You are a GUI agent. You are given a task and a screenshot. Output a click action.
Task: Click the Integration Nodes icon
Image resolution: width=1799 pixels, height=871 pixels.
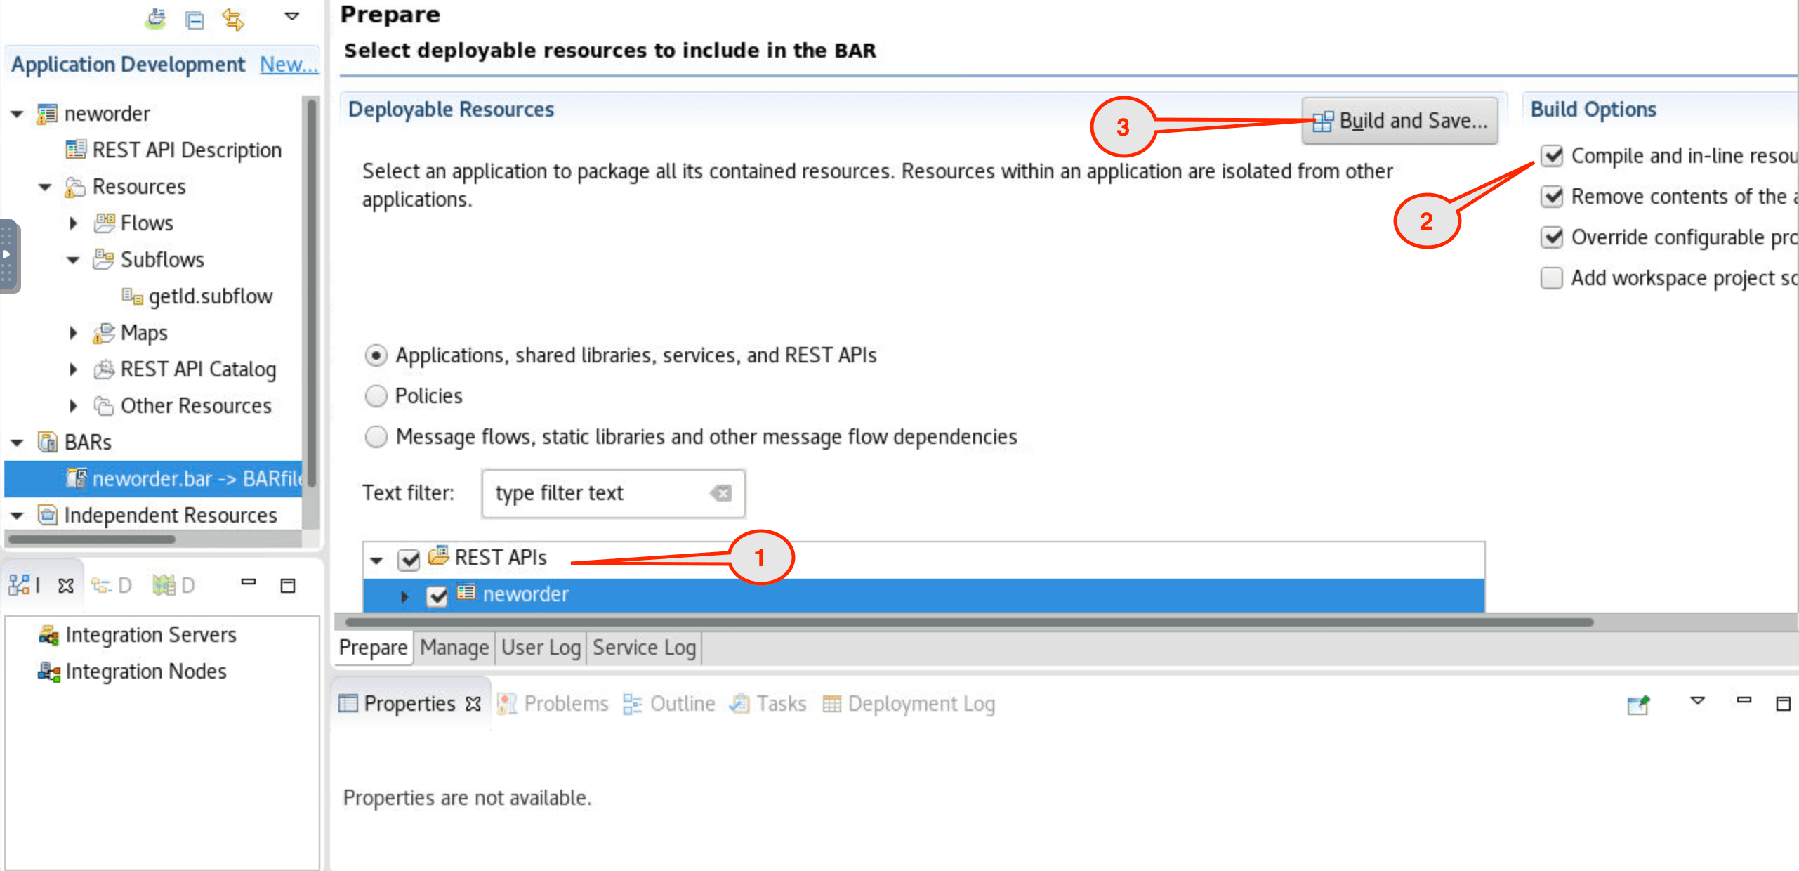click(x=47, y=672)
